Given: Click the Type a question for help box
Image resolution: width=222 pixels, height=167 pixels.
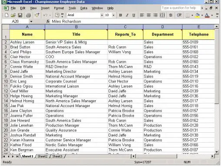Looking at the screenshot, I should tap(181, 8).
